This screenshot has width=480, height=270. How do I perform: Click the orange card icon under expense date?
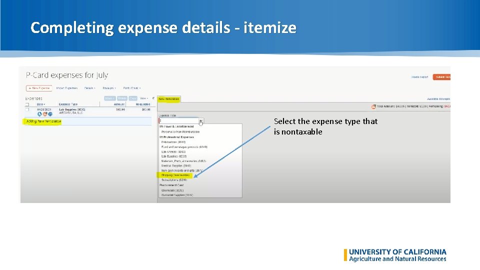(x=45, y=114)
